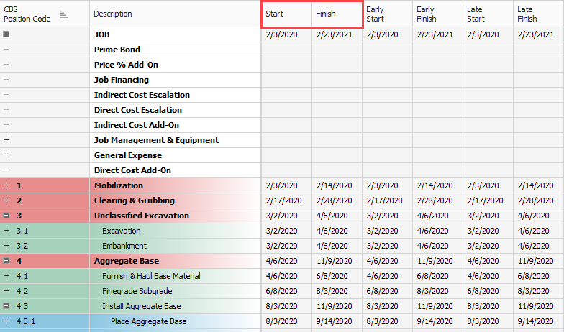The height and width of the screenshot is (332, 564).
Task: Collapse item 3 Unclassified Excavation
Action: pos(6,216)
